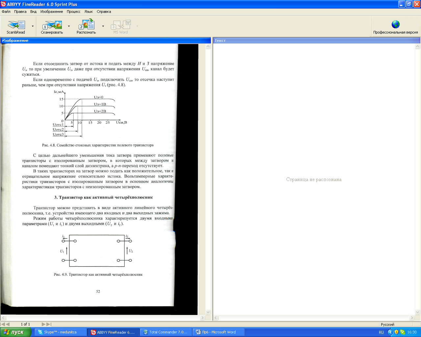Click the image panel scroll right arrow

tap(202, 318)
